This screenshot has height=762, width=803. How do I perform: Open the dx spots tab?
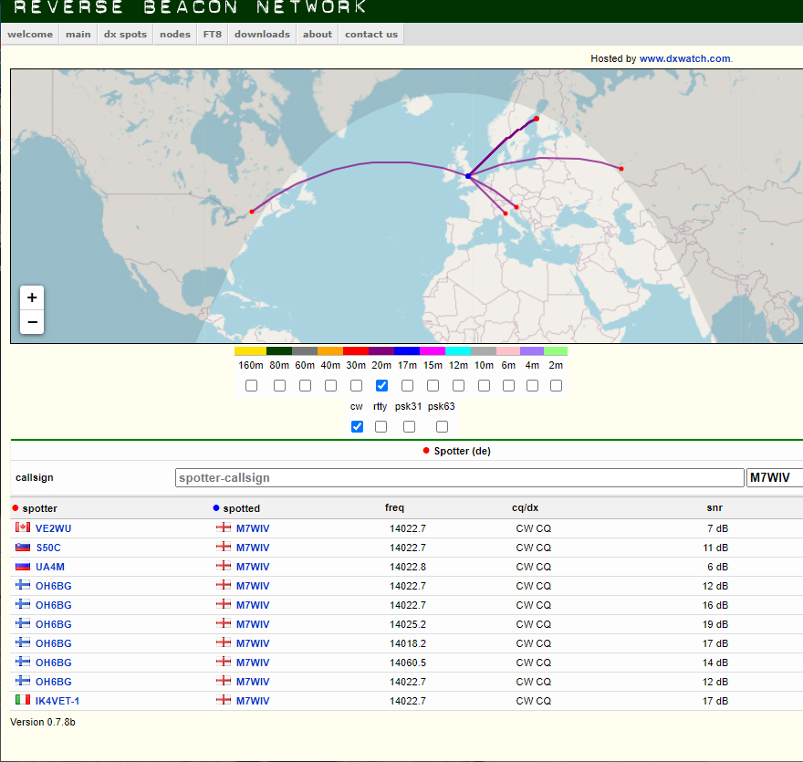[126, 35]
